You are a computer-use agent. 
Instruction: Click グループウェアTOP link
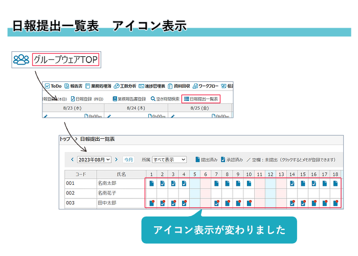tap(65, 59)
